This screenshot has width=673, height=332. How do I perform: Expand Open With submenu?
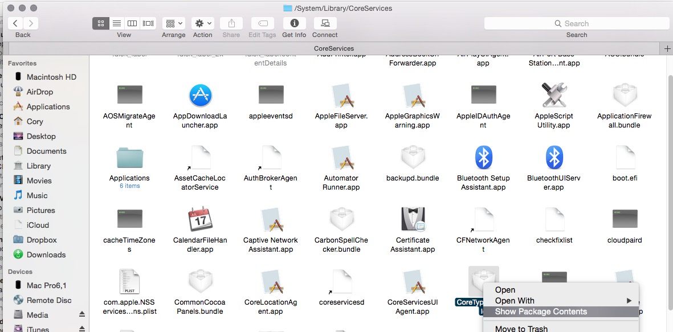(561, 301)
